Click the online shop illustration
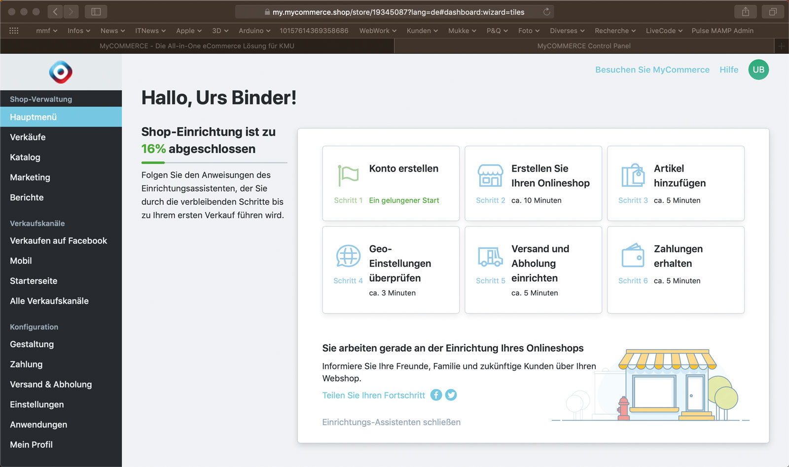 tap(651, 386)
